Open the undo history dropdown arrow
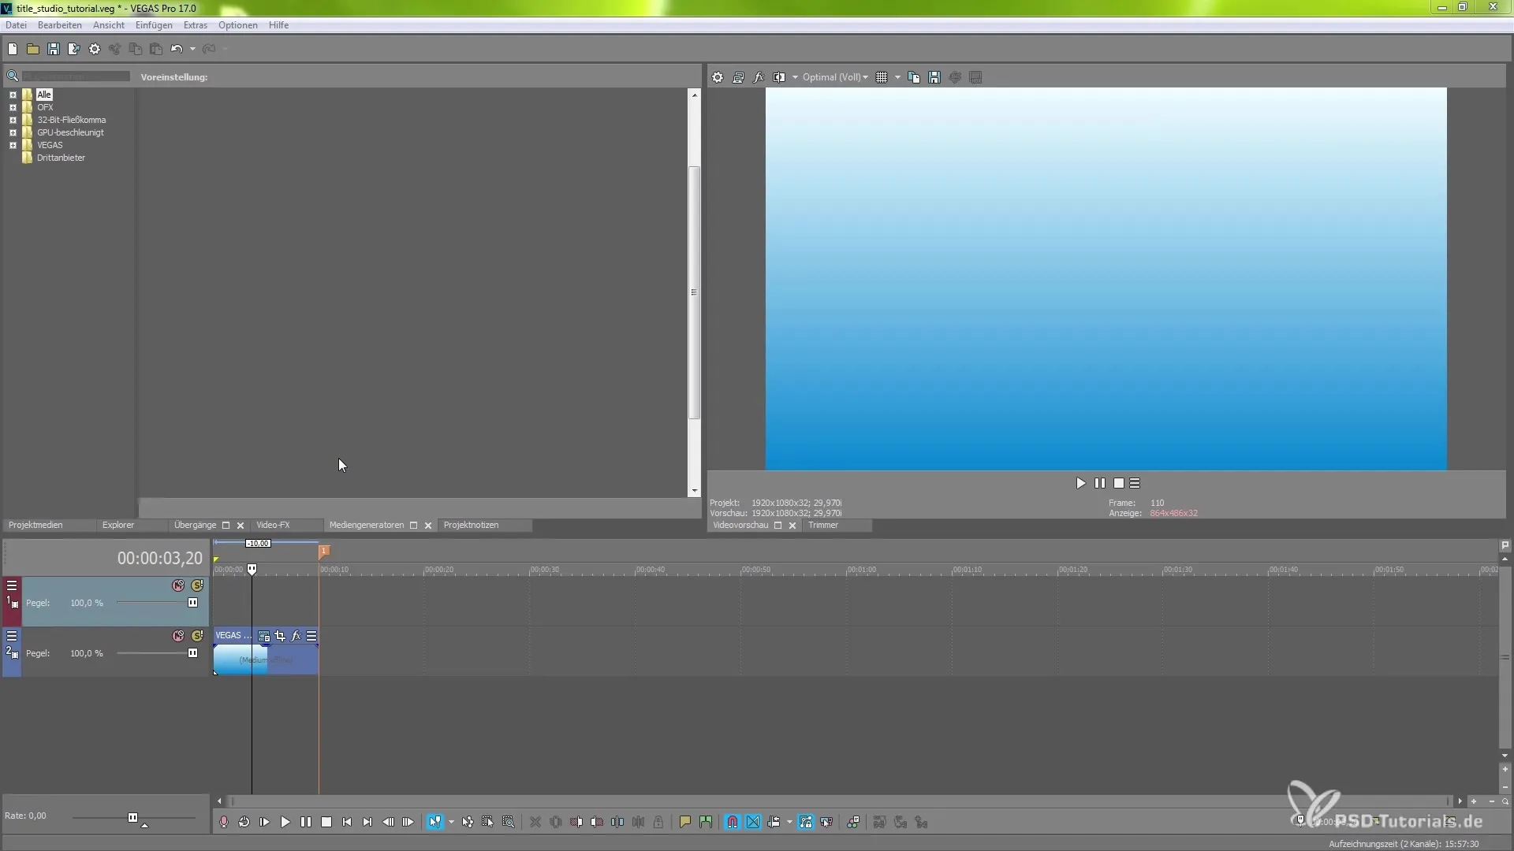The image size is (1514, 851). (192, 49)
